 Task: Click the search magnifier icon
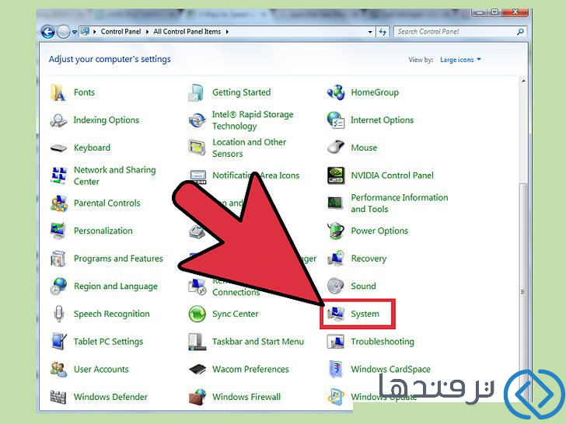[x=520, y=32]
